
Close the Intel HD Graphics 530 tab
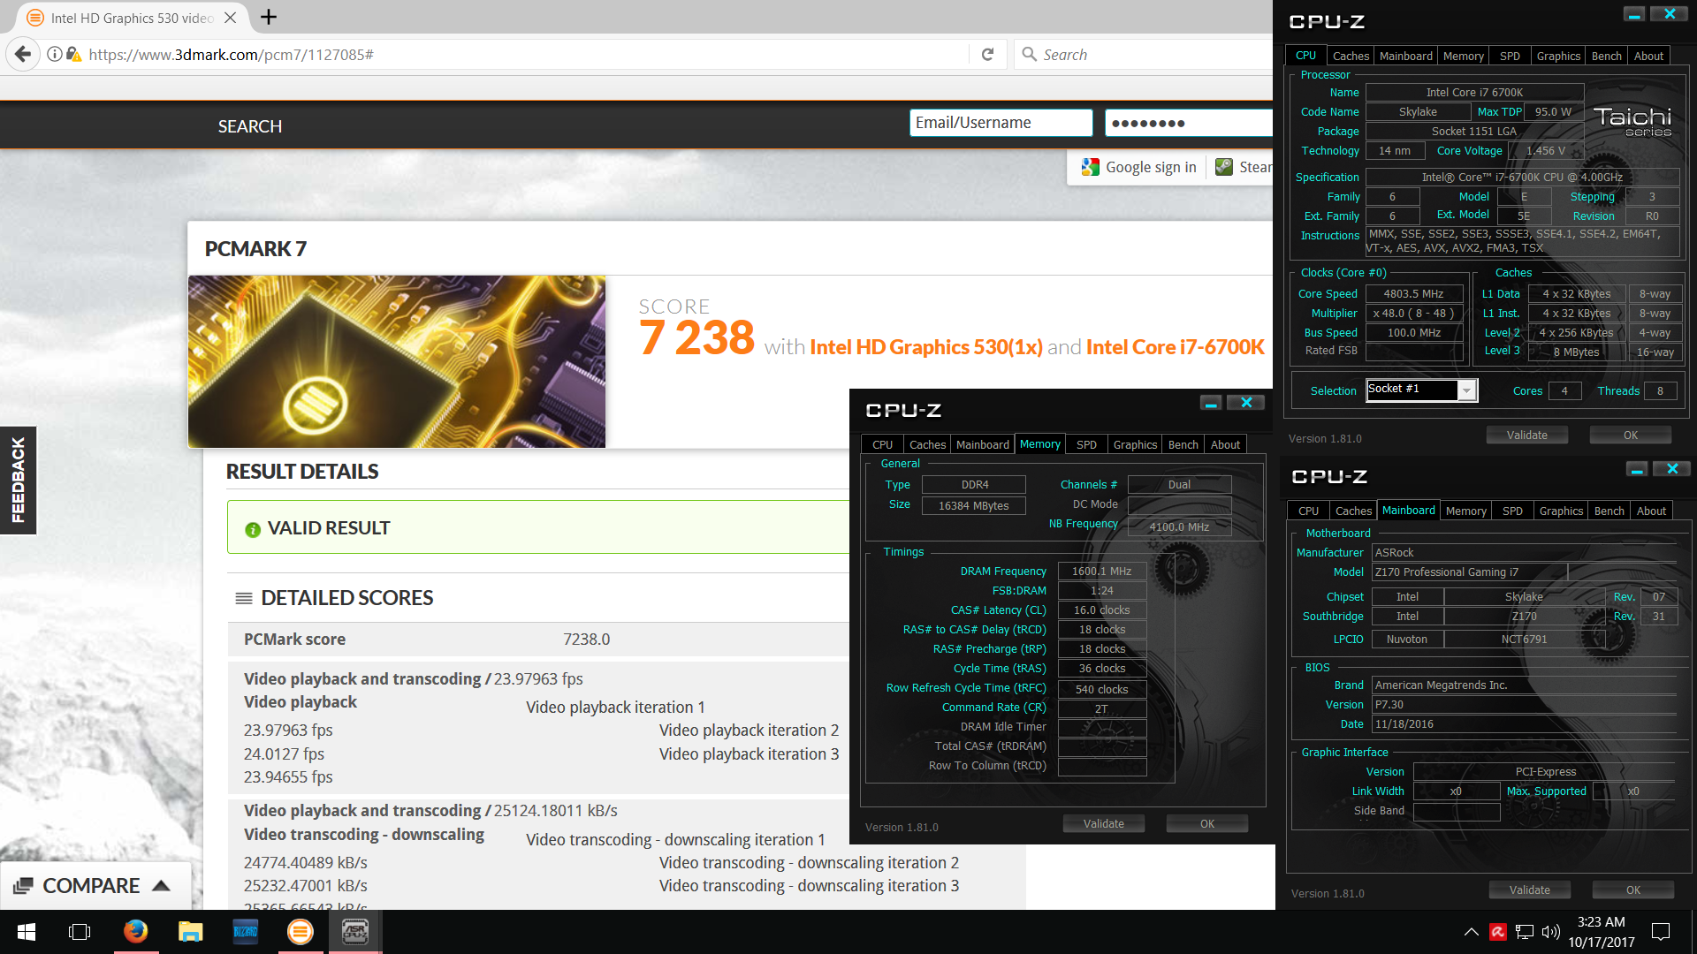pos(230,18)
